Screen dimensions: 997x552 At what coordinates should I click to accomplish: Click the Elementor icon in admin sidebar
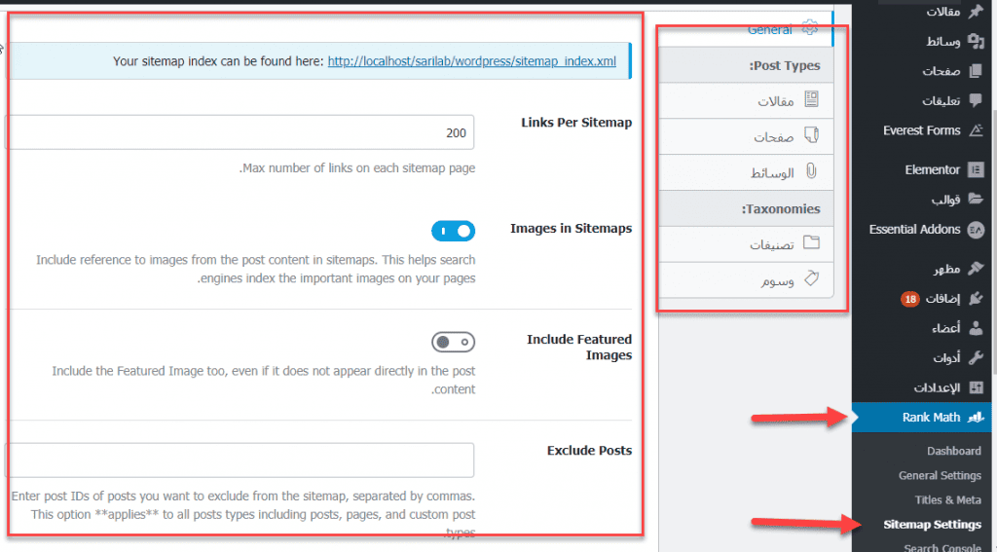pos(976,169)
